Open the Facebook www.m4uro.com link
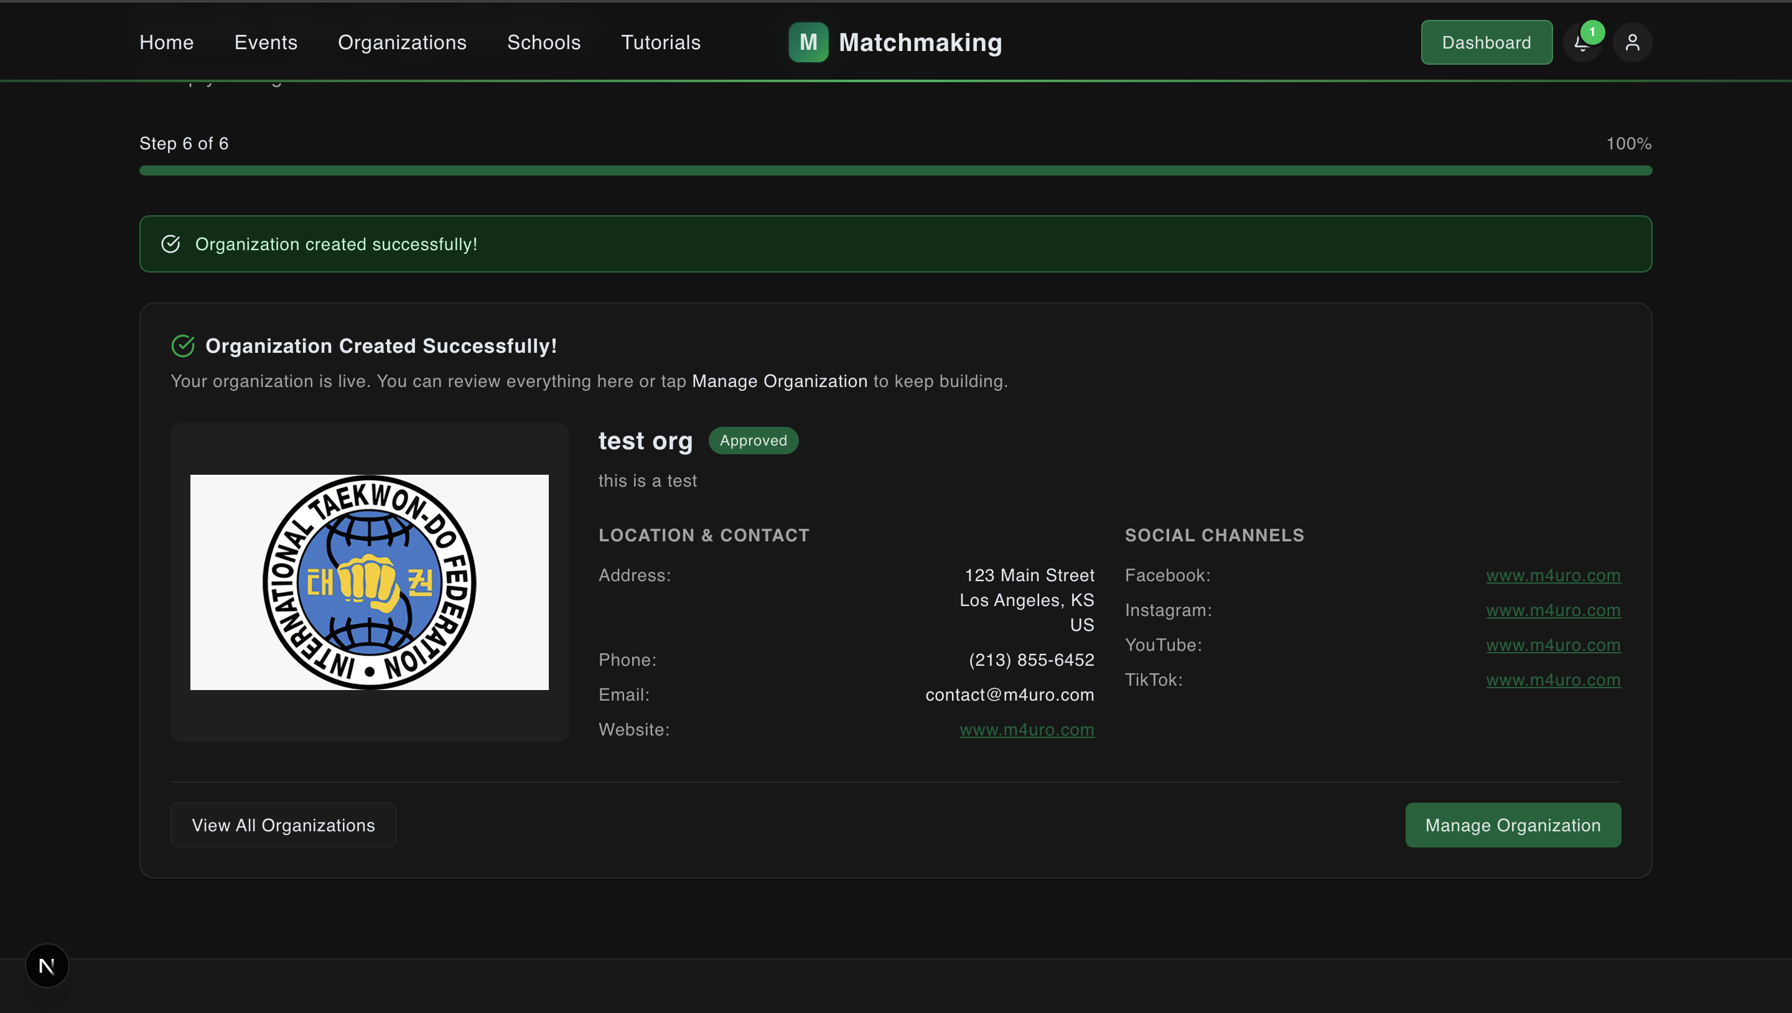1792x1013 pixels. [x=1552, y=576]
